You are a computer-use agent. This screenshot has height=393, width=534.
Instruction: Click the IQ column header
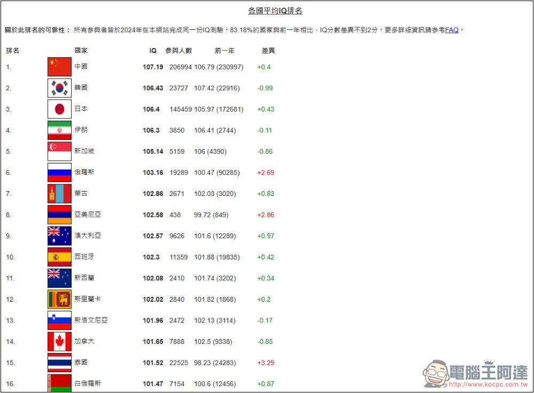pyautogui.click(x=153, y=51)
